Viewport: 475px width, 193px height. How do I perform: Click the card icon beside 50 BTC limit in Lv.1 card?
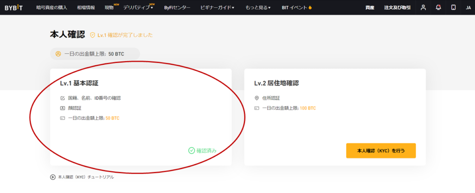63,118
